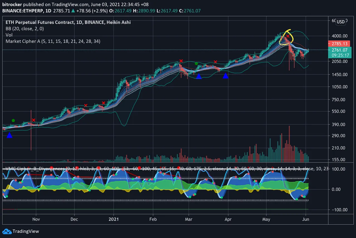Click the red X in mid-December
This screenshot has width=356, height=238.
[86, 105]
